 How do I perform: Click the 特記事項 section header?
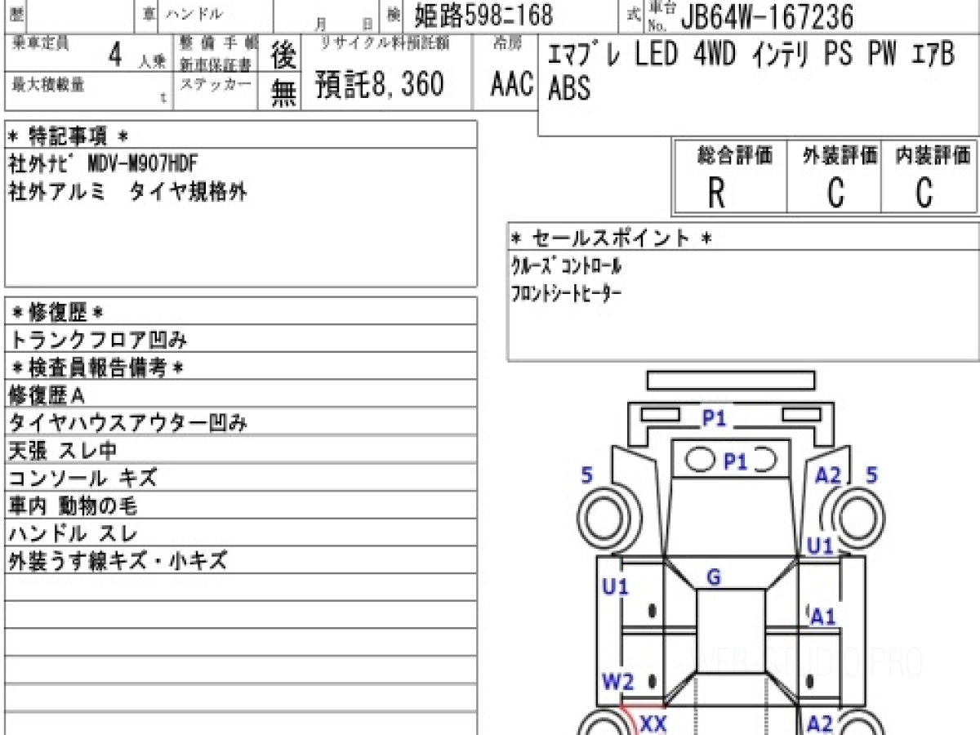point(69,136)
